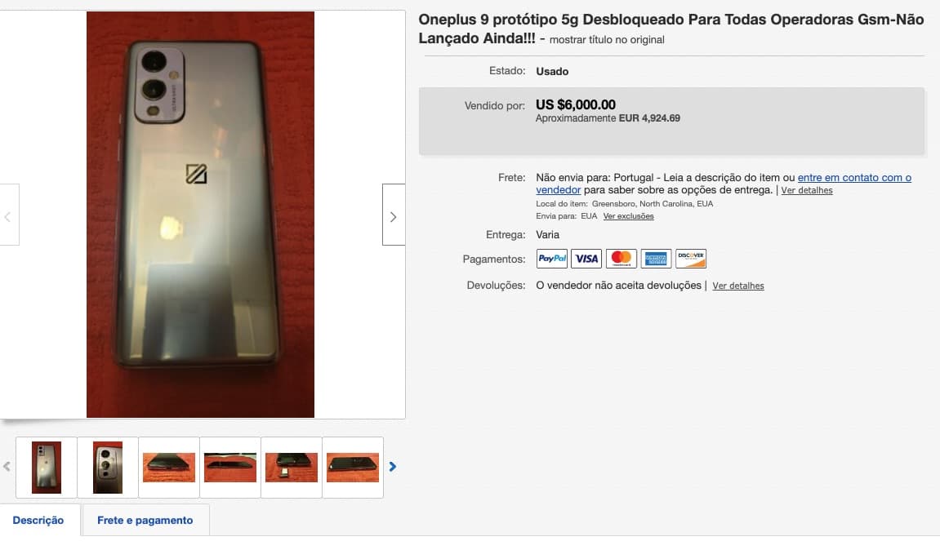Show next image with right arrow
940x550 pixels.
pyautogui.click(x=394, y=215)
